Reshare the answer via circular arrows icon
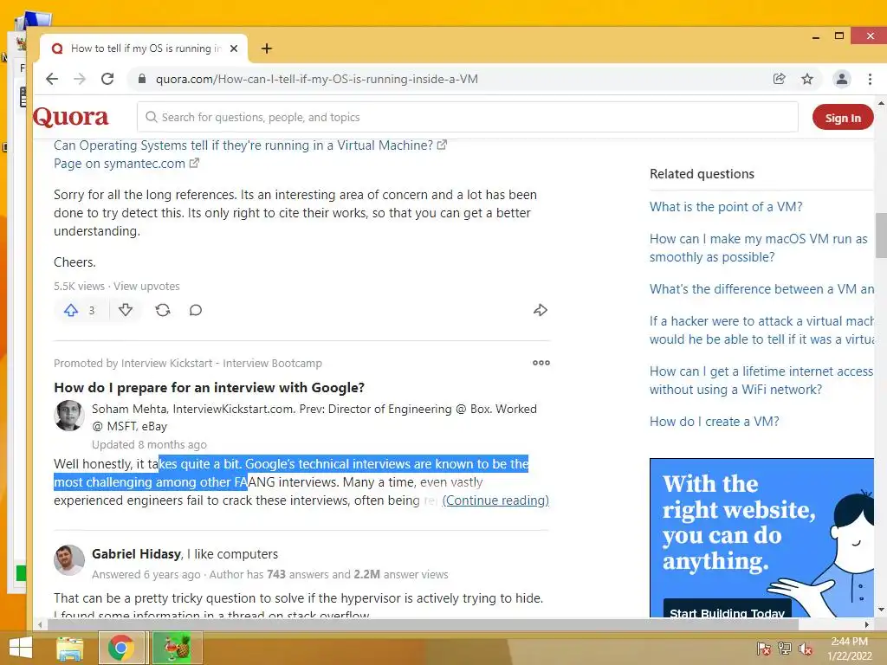 163,310
